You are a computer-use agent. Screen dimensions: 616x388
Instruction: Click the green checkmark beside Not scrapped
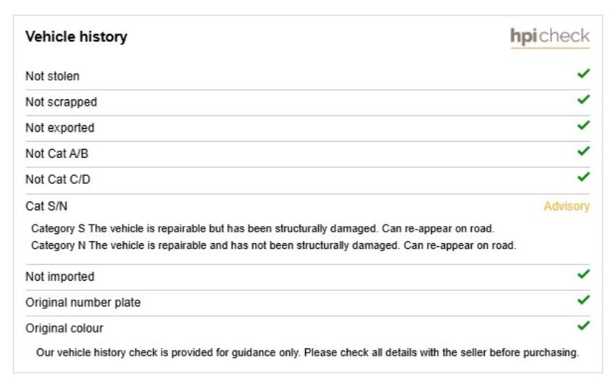tap(583, 99)
